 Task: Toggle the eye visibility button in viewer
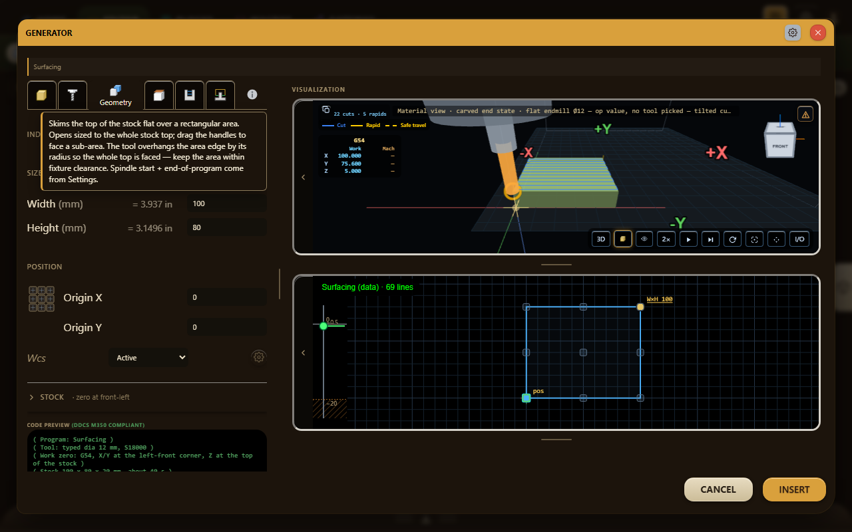644,239
